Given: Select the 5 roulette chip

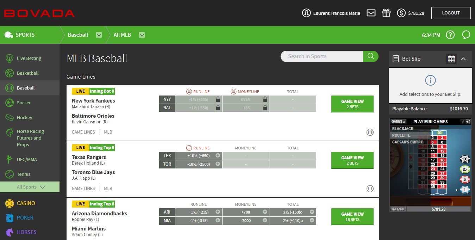Looking at the screenshot, I should tap(465, 180).
